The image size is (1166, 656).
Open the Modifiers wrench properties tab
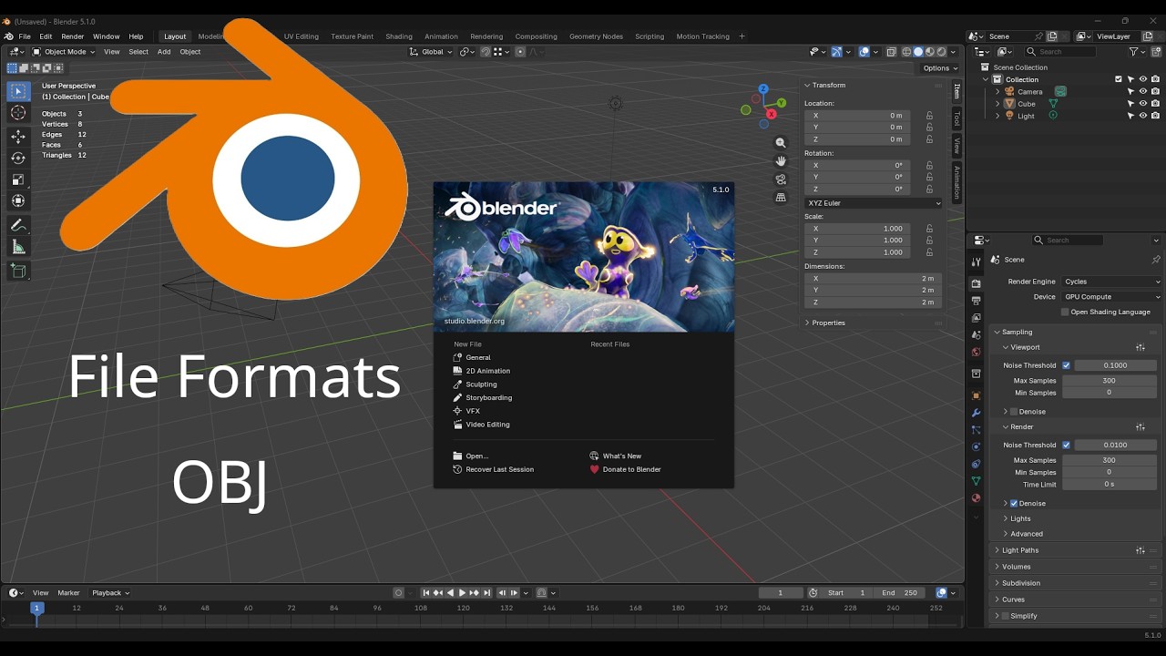tap(976, 413)
